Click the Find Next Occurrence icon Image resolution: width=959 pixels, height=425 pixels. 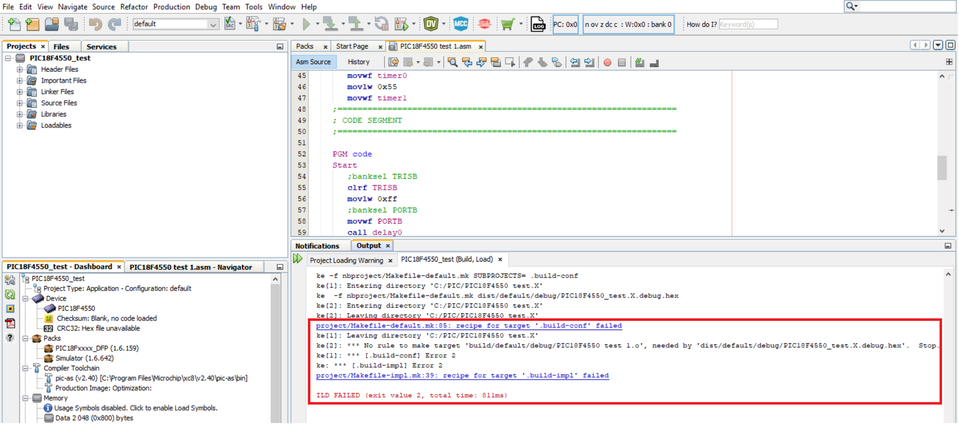(481, 62)
